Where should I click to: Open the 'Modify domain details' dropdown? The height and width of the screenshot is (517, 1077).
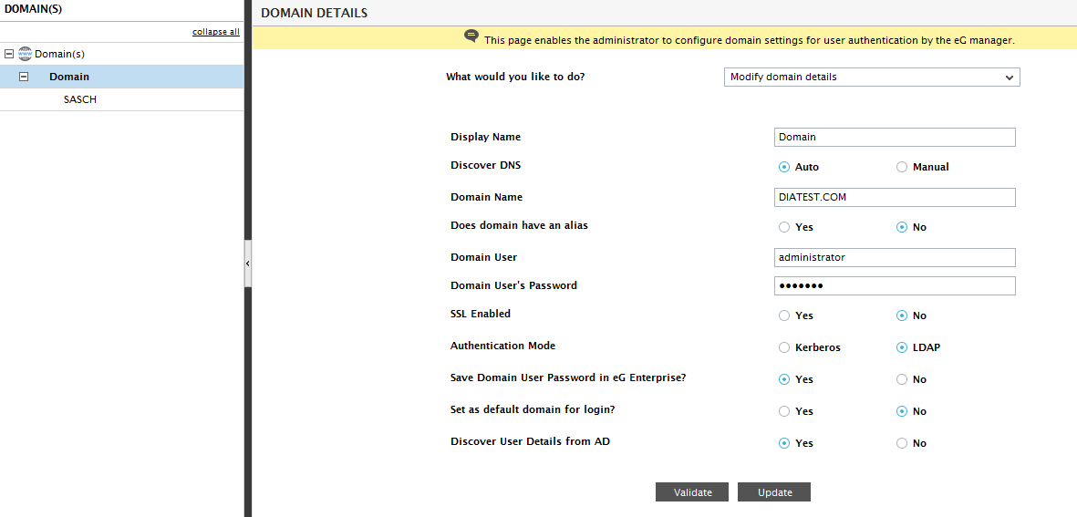point(872,77)
